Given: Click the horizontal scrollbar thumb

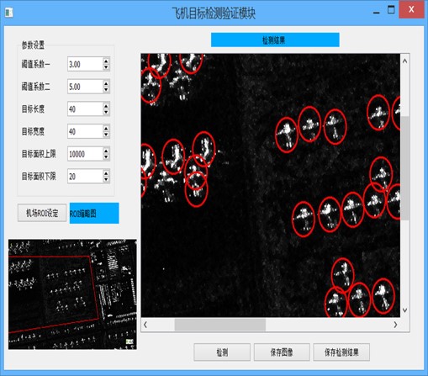Looking at the screenshot, I should tap(220, 325).
